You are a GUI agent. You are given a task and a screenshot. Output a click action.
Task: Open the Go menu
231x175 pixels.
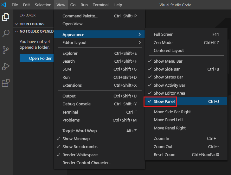coord(73,5)
